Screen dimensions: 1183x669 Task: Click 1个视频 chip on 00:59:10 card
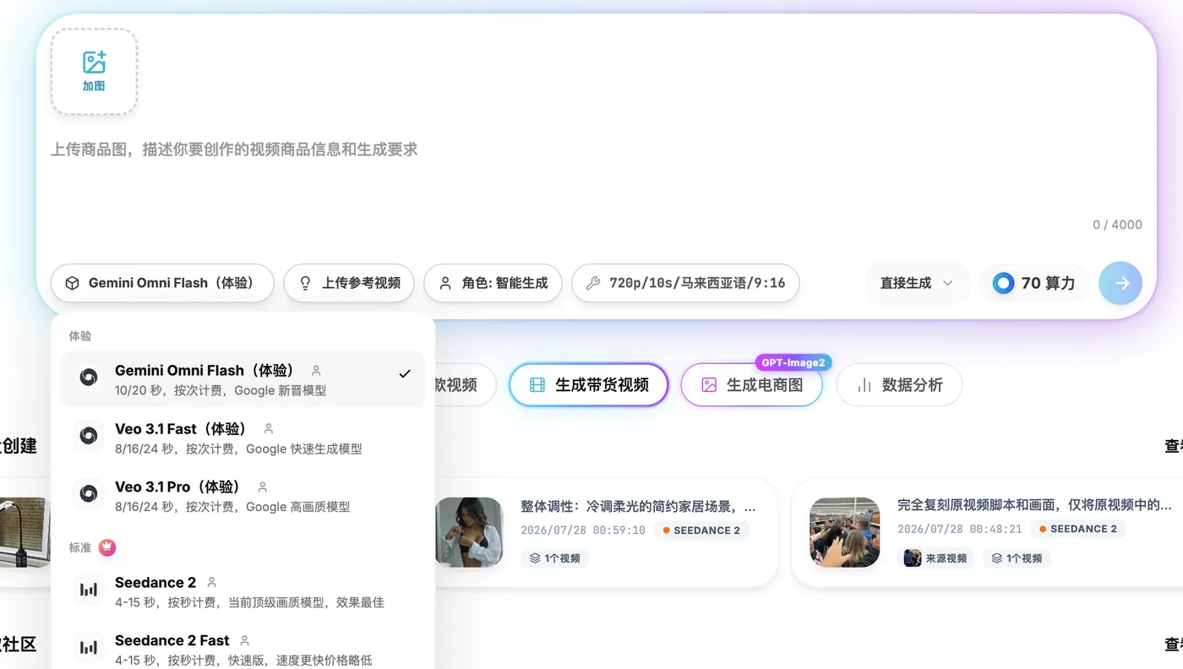tap(555, 558)
